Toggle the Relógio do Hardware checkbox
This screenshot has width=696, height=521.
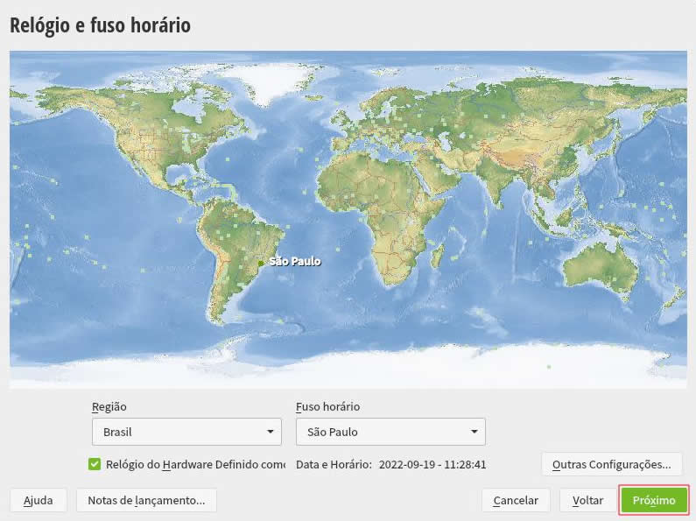point(95,464)
